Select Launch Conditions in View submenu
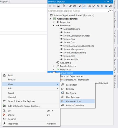This screenshot has height=128, width=118. click(77, 105)
